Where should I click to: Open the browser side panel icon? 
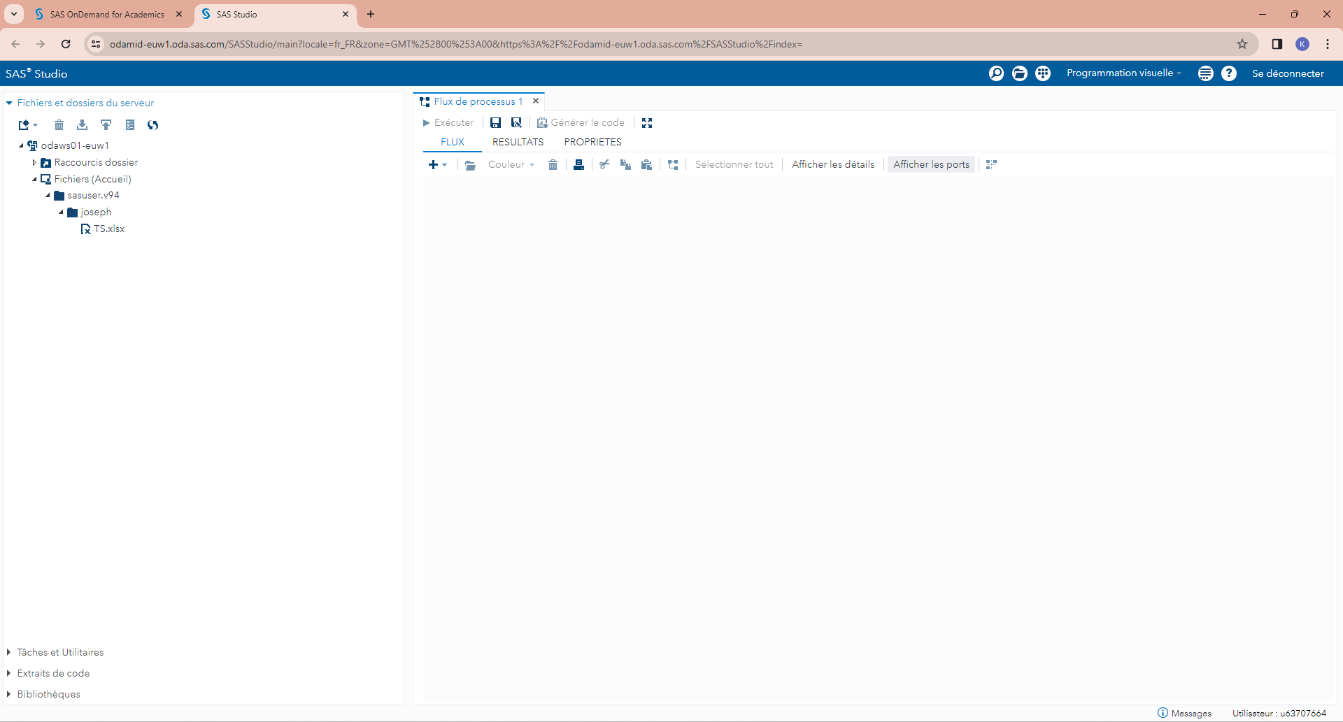tap(1277, 44)
